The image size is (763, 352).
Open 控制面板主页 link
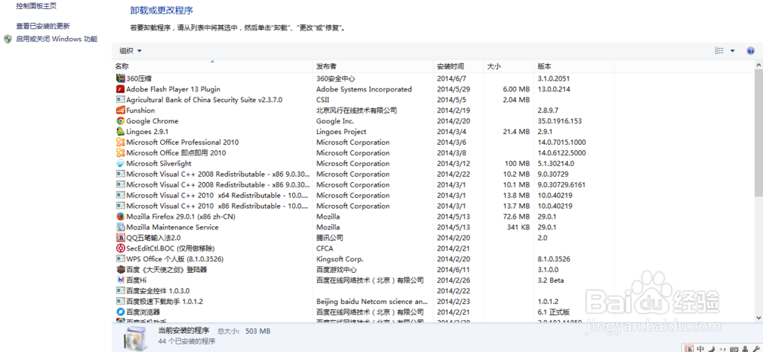pyautogui.click(x=36, y=6)
